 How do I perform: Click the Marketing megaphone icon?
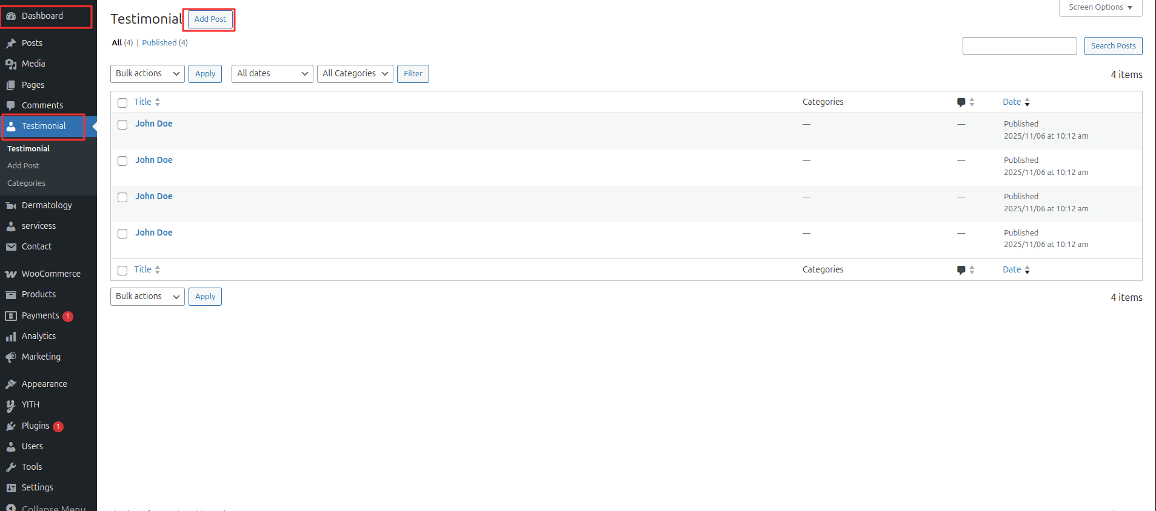point(11,357)
